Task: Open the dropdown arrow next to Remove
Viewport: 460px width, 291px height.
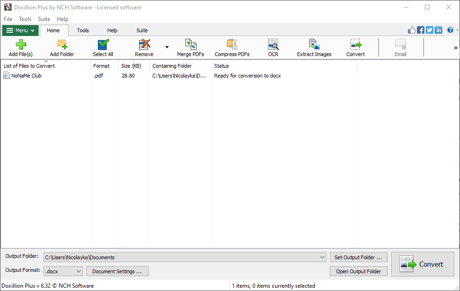Action: click(167, 47)
